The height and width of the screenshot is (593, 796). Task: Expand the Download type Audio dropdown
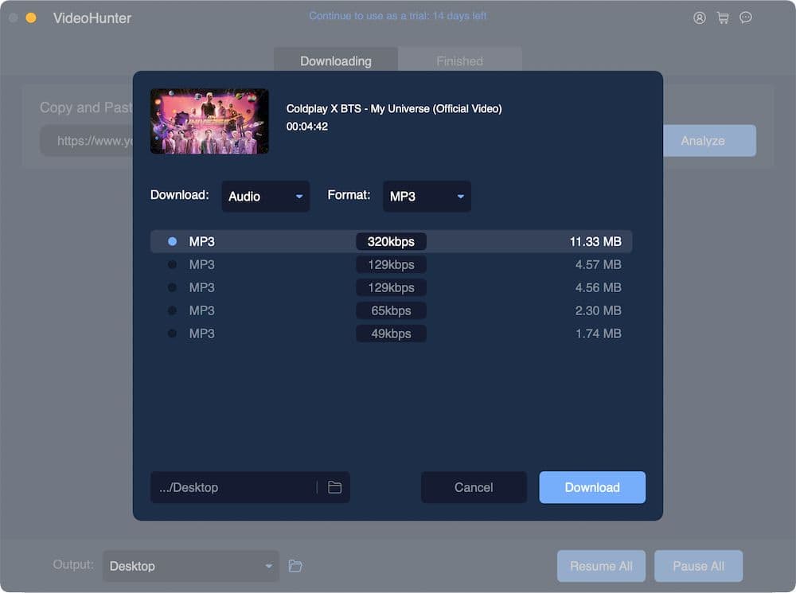point(266,196)
